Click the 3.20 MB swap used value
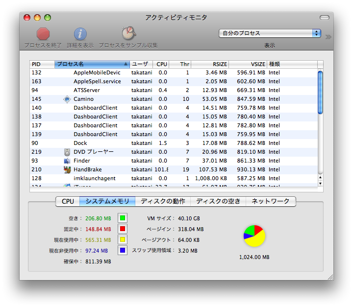Viewport: 353px width, 307px height. [x=187, y=251]
